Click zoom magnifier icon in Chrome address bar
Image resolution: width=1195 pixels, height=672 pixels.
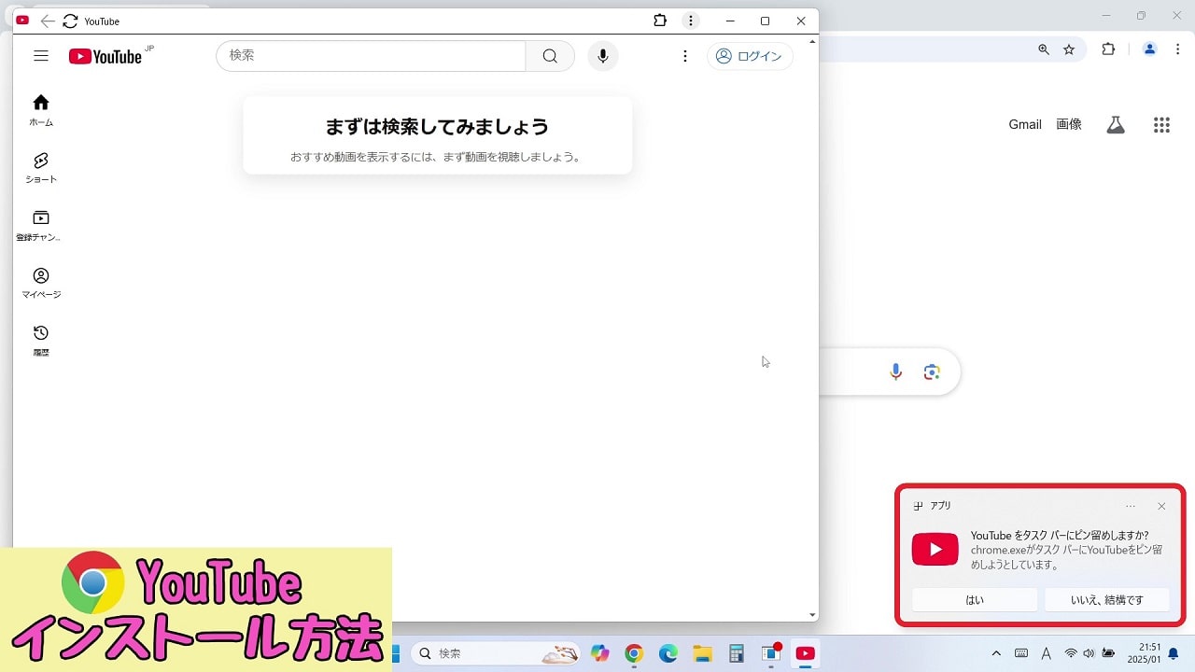pos(1044,49)
